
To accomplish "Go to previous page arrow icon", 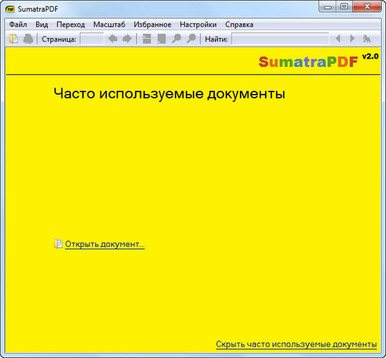I will coord(113,39).
